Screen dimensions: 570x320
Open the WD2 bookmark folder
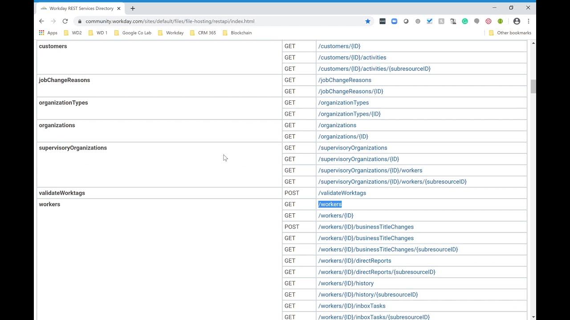(x=73, y=32)
